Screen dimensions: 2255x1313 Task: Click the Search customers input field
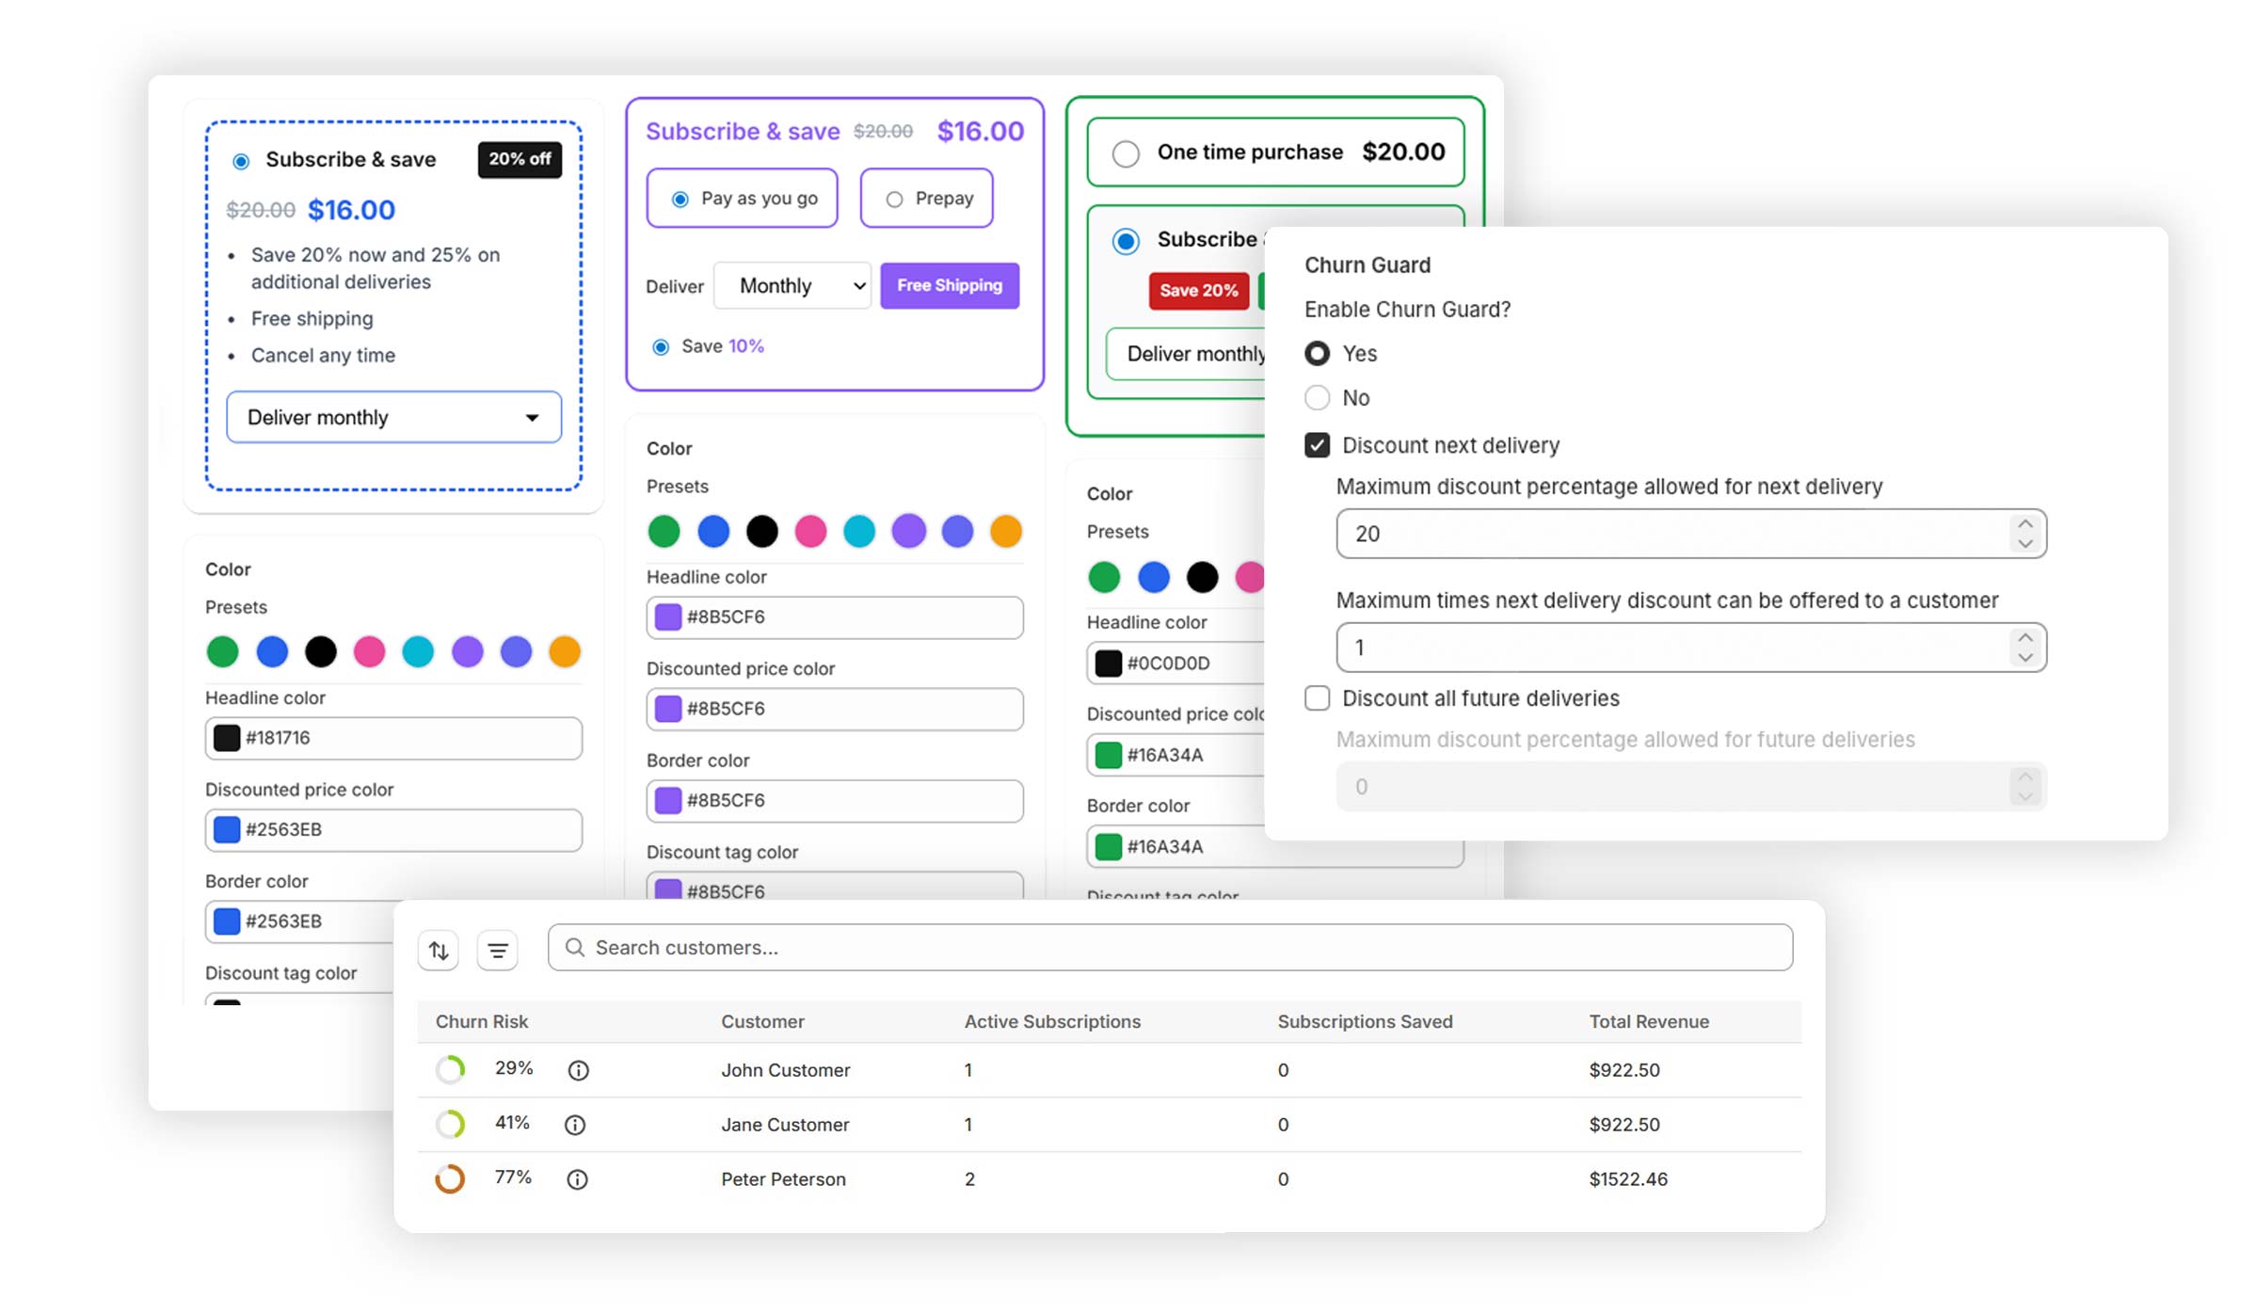click(x=1170, y=947)
